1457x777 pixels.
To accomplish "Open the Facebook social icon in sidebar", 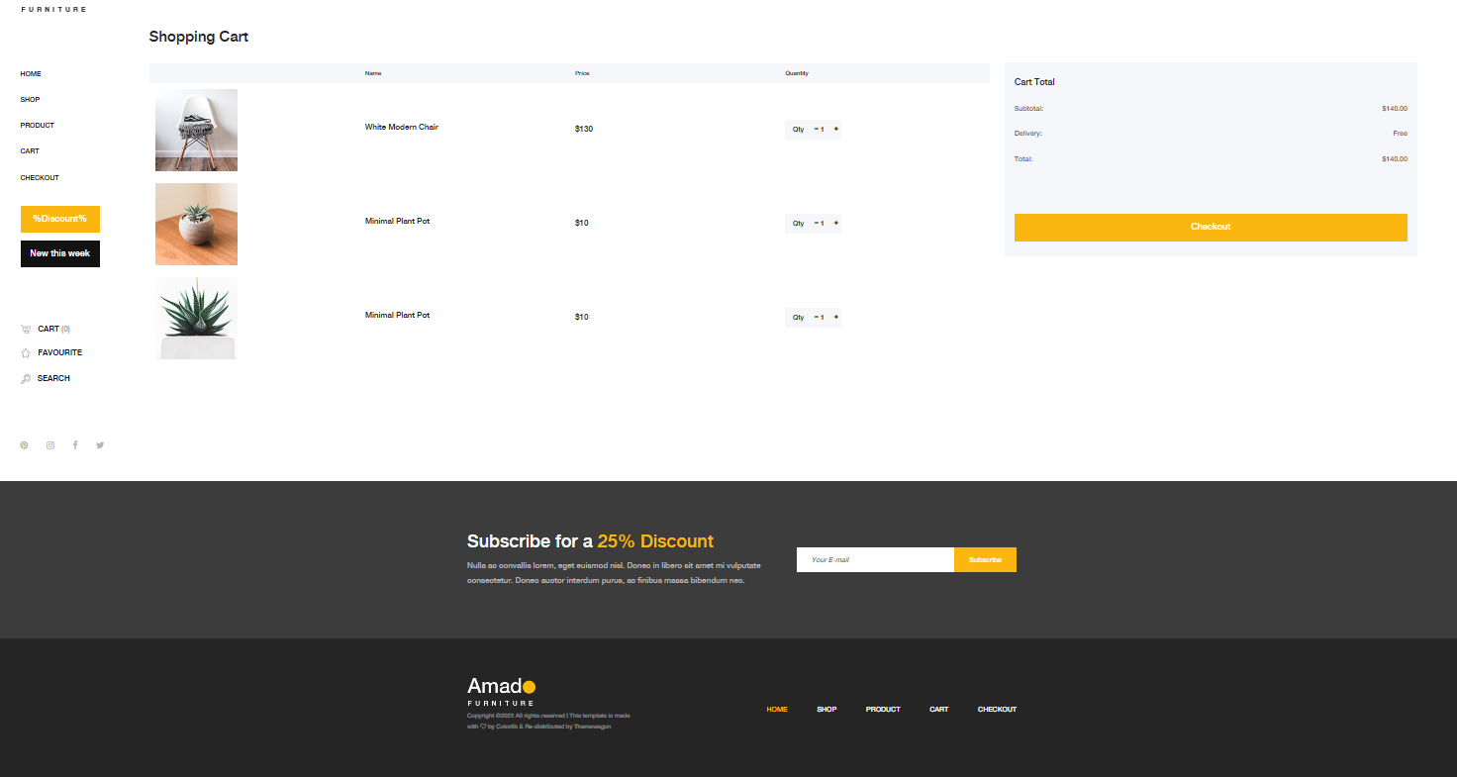I will tap(75, 445).
